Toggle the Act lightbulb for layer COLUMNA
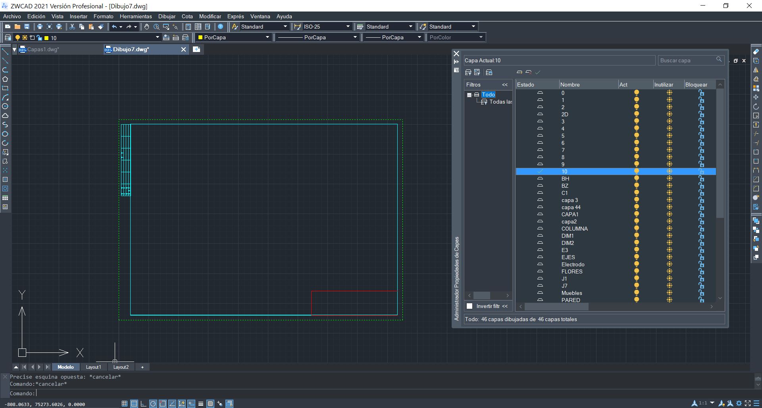 (636, 229)
